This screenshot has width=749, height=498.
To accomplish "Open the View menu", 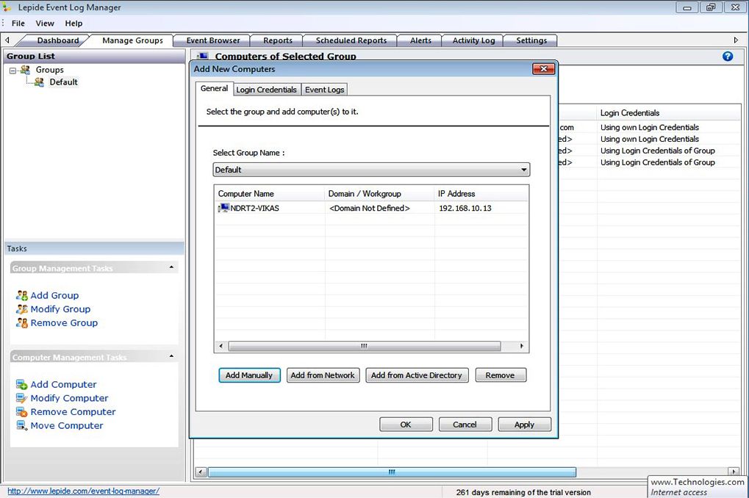I will coord(45,24).
